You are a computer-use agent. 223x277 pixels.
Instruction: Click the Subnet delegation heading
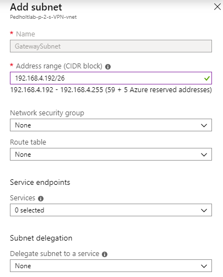click(41, 238)
